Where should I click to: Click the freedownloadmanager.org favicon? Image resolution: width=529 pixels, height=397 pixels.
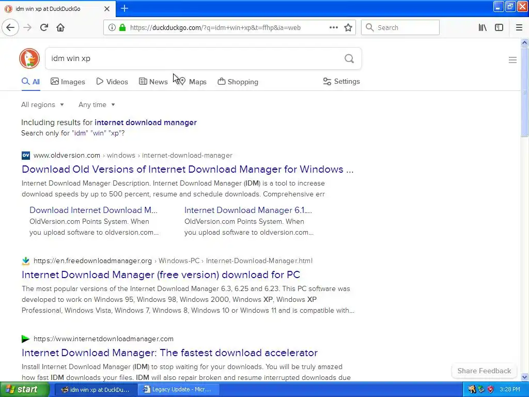click(x=26, y=261)
